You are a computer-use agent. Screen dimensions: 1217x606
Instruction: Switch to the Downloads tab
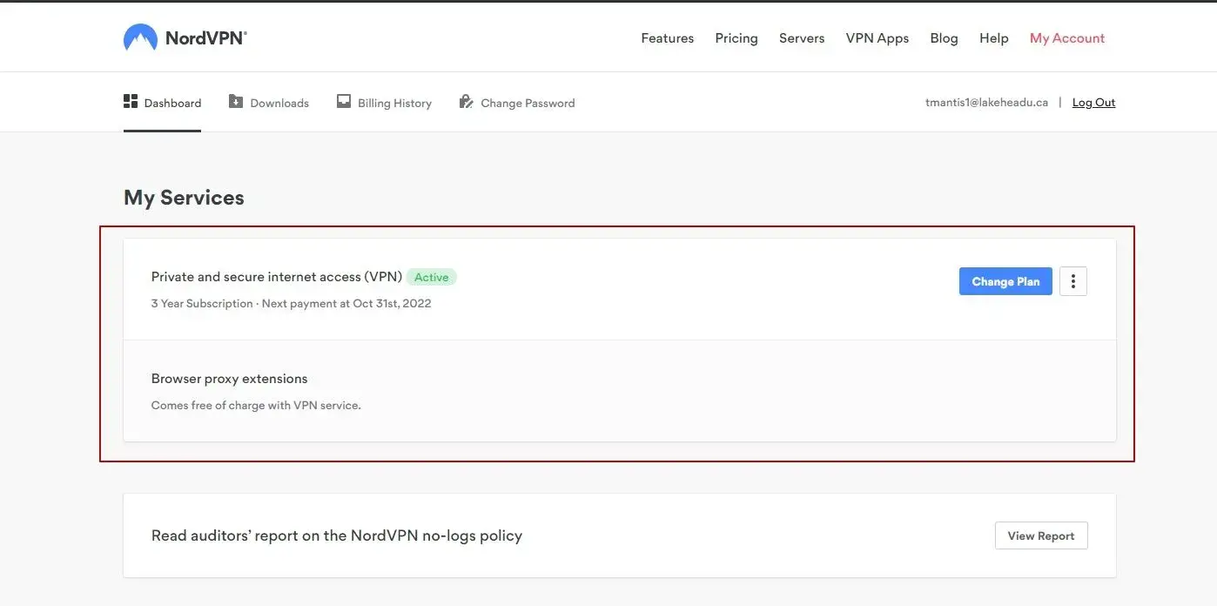[x=269, y=103]
